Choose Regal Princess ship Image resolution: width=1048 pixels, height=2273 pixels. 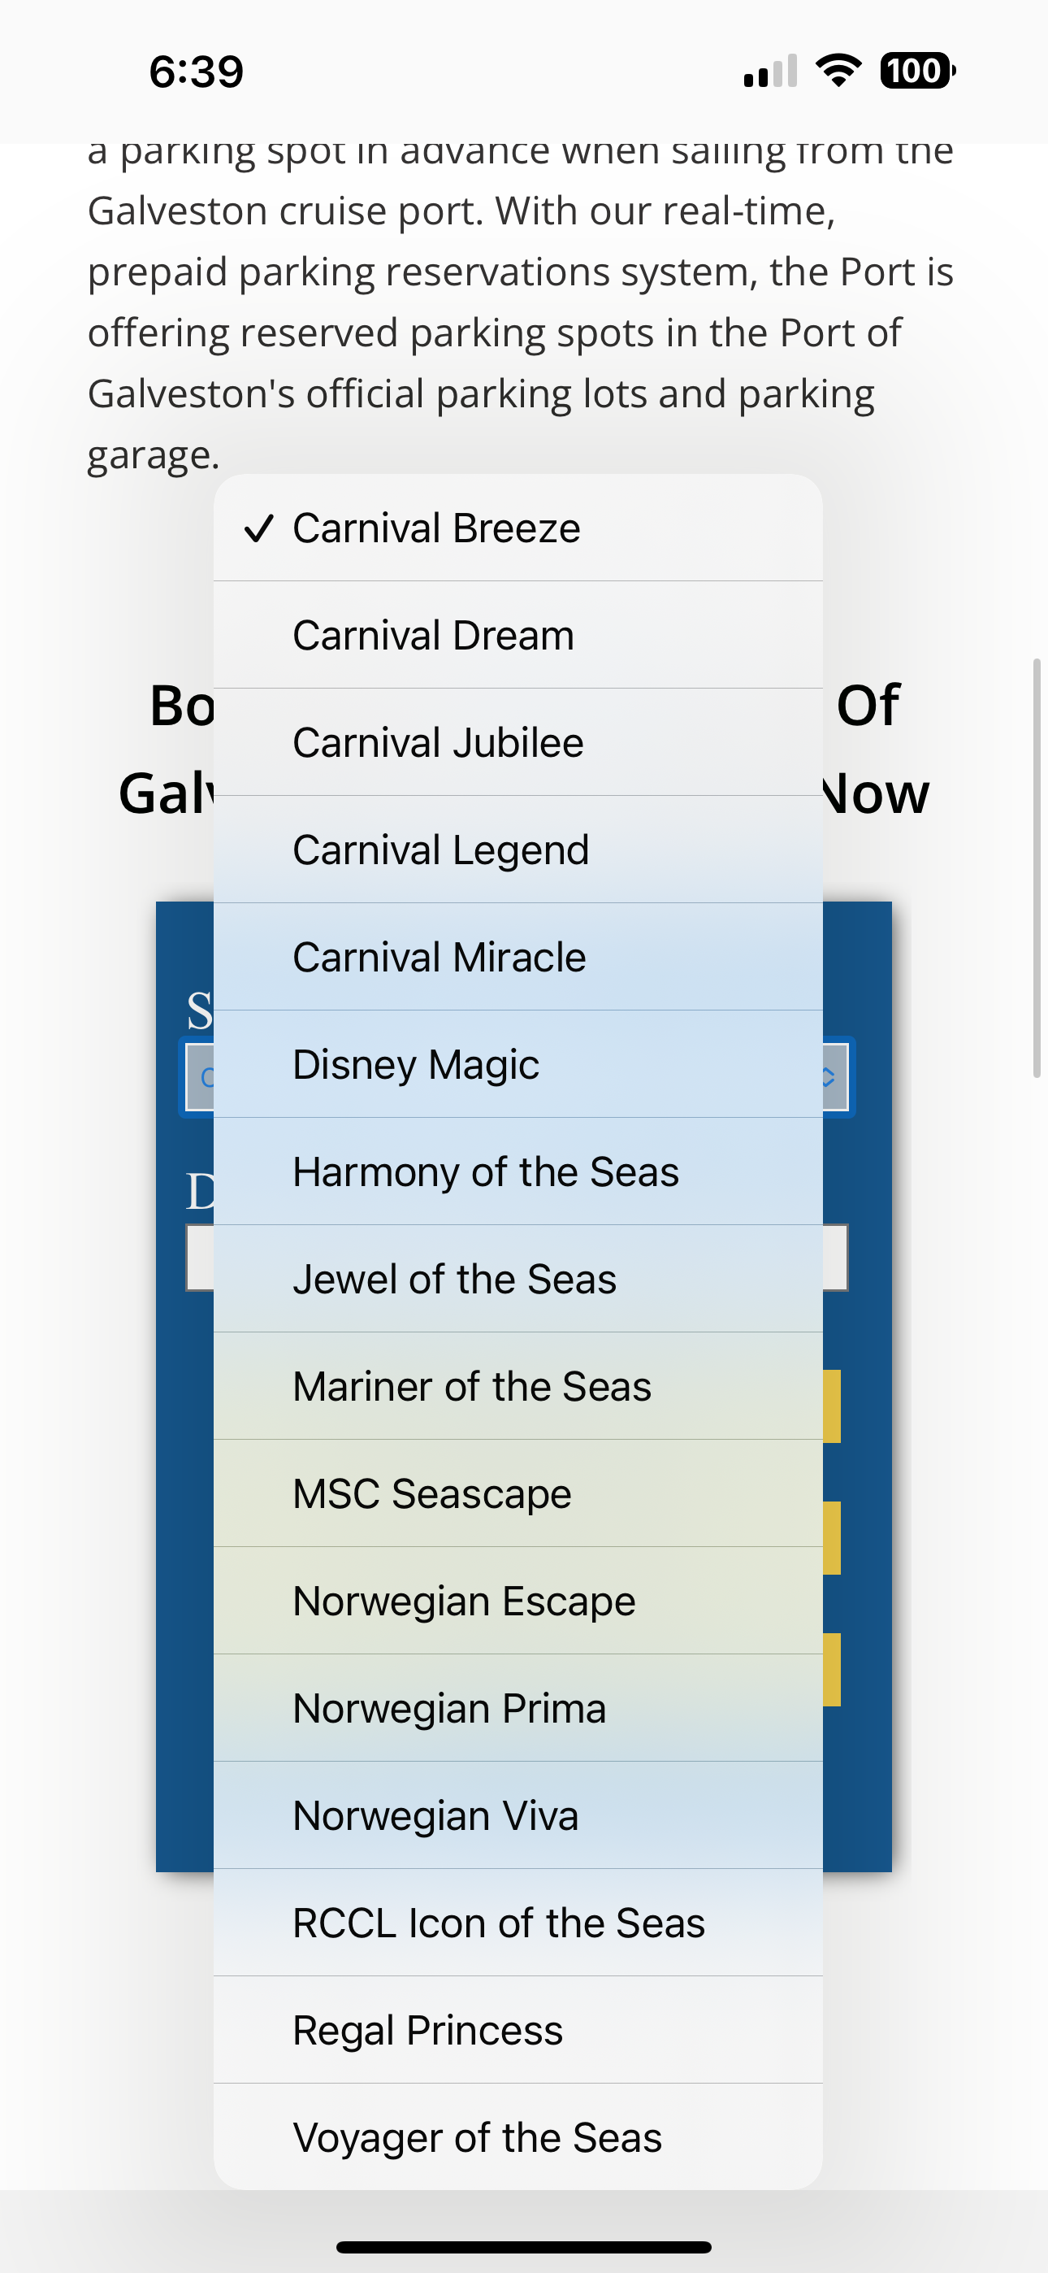coord(518,2031)
